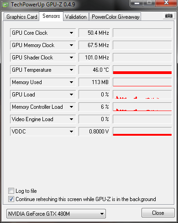Screen dimensions: 178x223
Task: Open the GPU Core Clock dropdown arrow
Action: pos(71,33)
